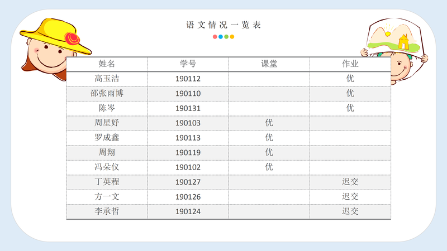Click the name cell 方一文

coord(107,197)
